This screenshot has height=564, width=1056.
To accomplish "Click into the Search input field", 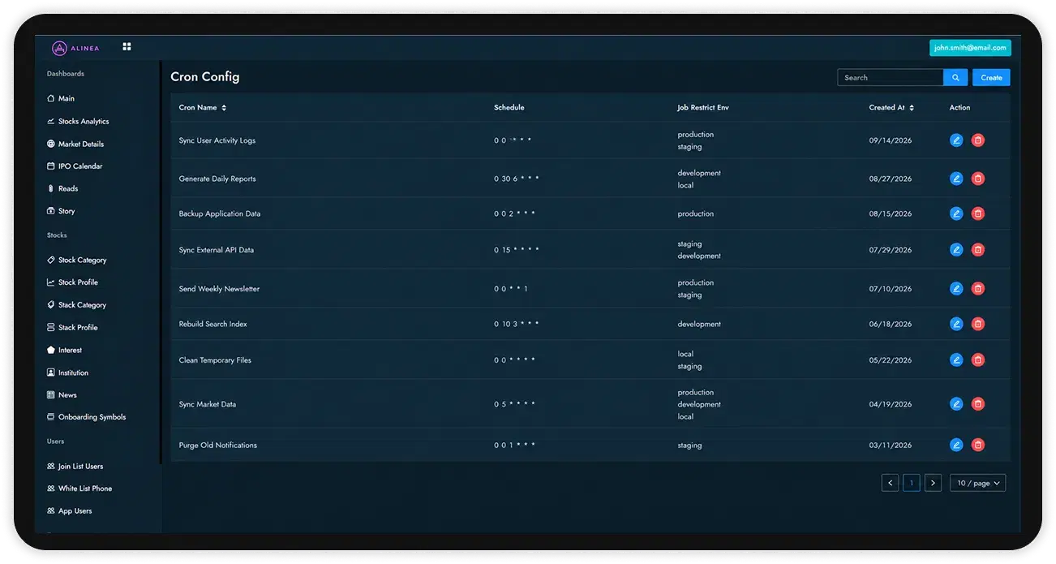I will tap(891, 78).
